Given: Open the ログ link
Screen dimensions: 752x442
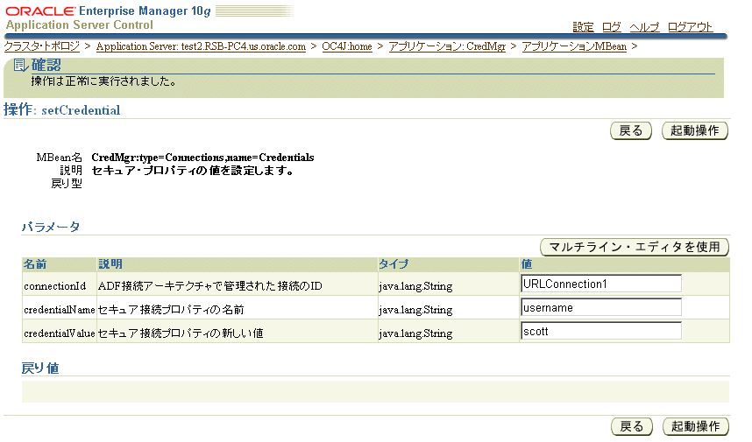Looking at the screenshot, I should [x=612, y=27].
